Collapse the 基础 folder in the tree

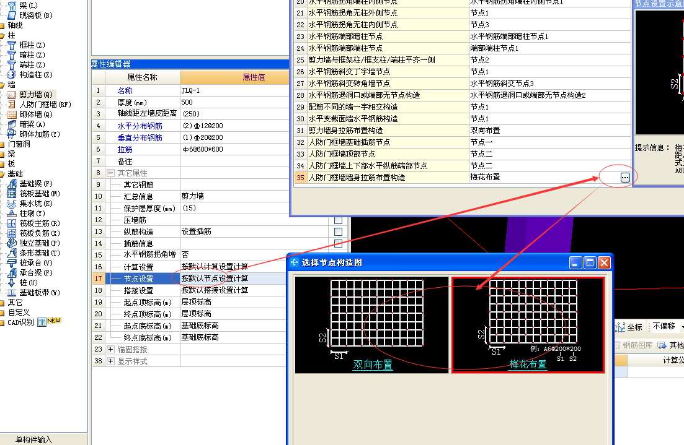[2, 174]
